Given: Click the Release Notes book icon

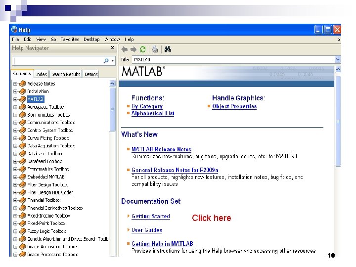Looking at the screenshot, I should coord(22,84).
